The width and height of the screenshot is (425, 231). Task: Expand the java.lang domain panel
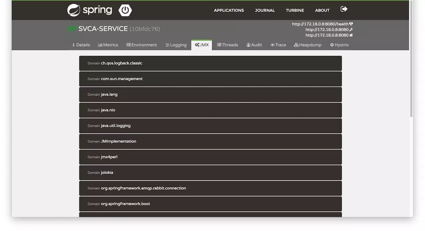[211, 94]
